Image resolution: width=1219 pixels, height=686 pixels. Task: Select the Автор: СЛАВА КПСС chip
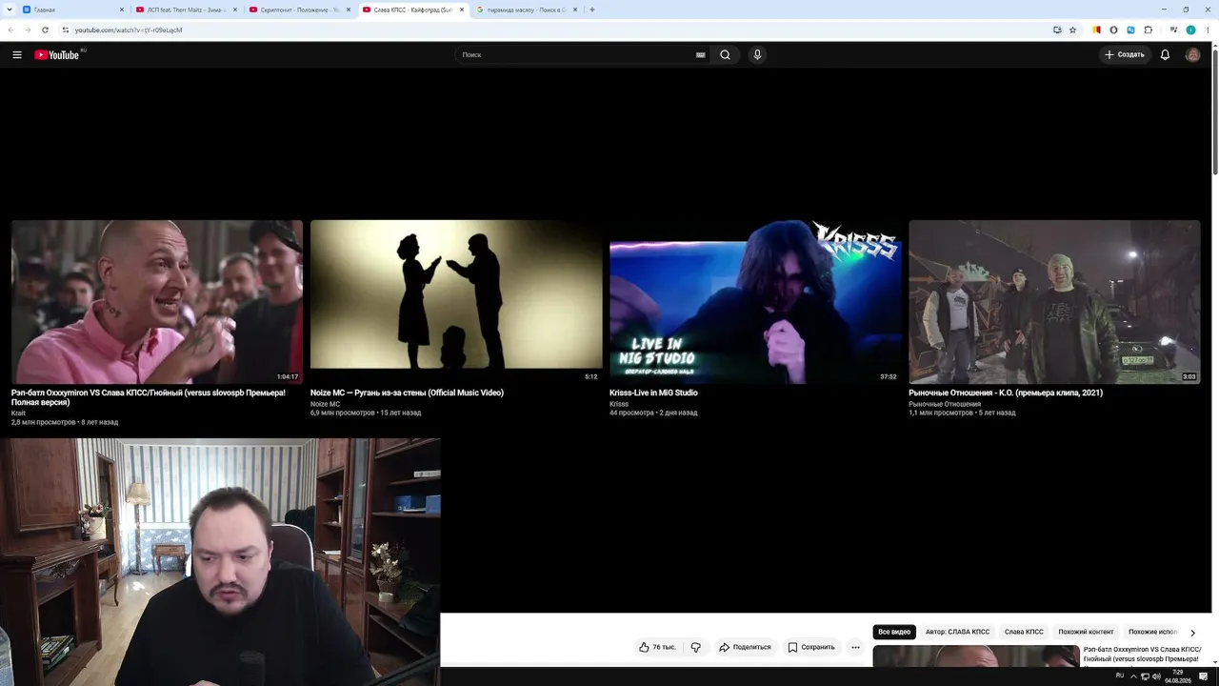957,632
